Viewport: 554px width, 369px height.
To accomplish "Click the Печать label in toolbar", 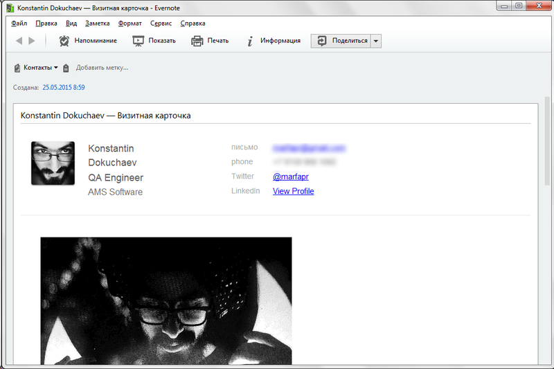I will (x=217, y=41).
